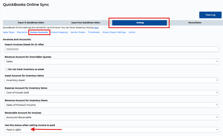
Task: Open Import Export Settings link
Action: coord(114,32)
